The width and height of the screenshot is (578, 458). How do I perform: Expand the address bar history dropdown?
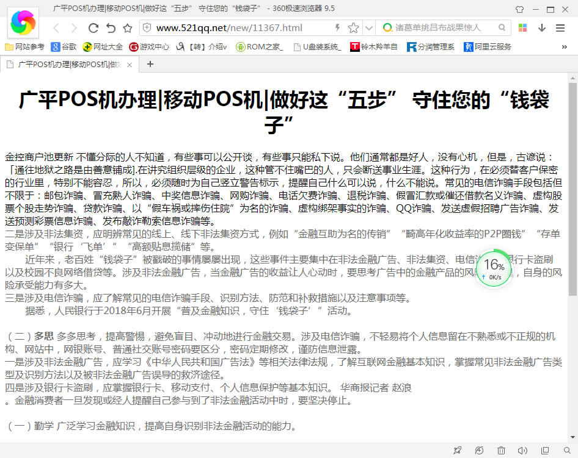click(x=368, y=27)
